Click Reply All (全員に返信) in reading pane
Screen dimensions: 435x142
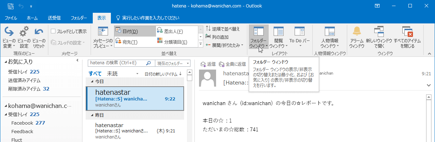232,64
